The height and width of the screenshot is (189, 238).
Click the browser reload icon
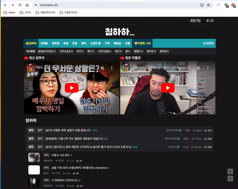(19, 5)
